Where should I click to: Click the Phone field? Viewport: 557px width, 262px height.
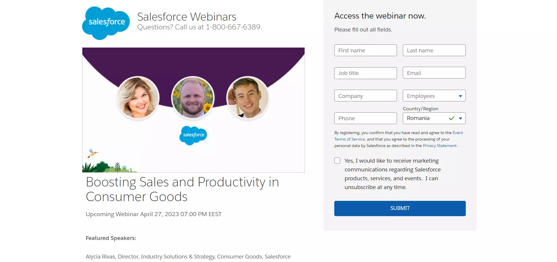(x=365, y=118)
